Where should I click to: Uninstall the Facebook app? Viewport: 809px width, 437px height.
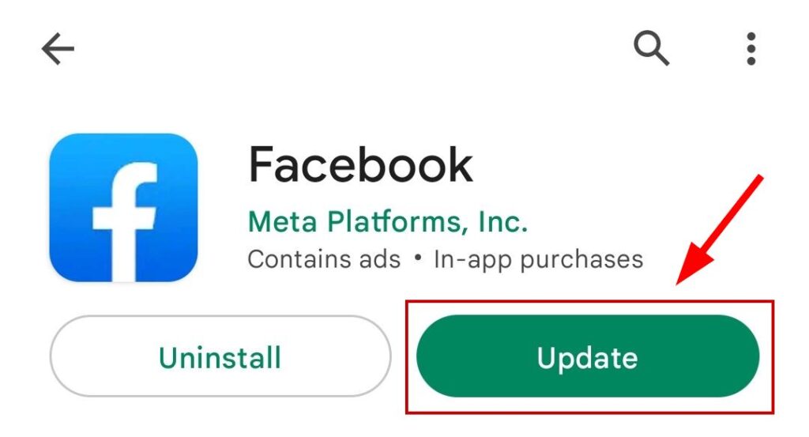point(220,356)
